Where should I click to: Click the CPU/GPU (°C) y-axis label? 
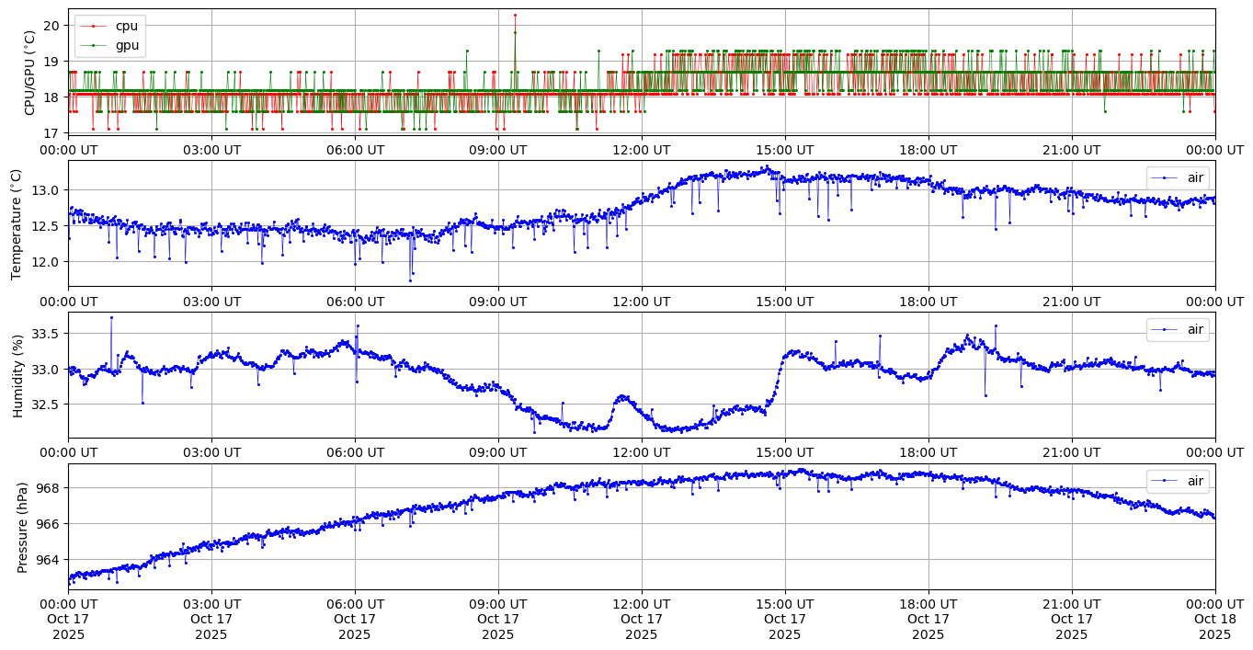tap(29, 72)
